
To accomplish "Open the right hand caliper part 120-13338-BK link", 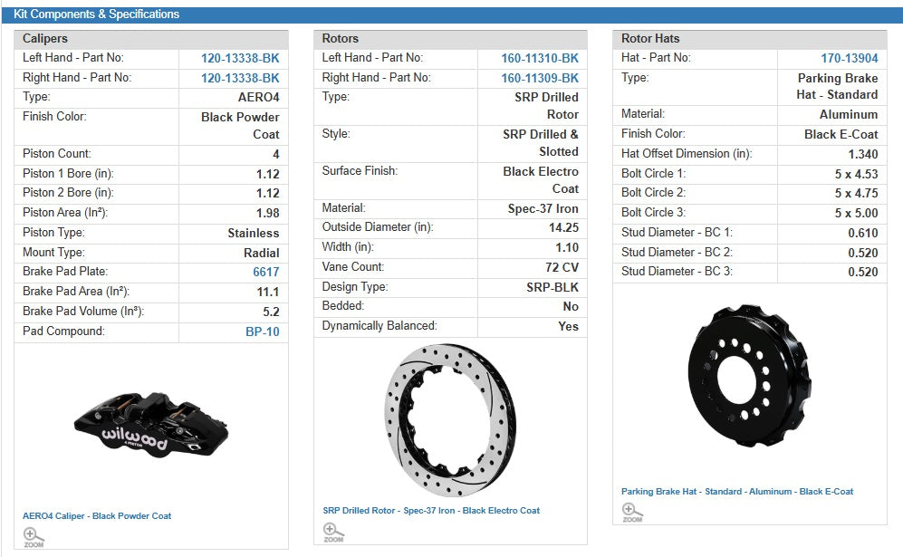I will [240, 78].
